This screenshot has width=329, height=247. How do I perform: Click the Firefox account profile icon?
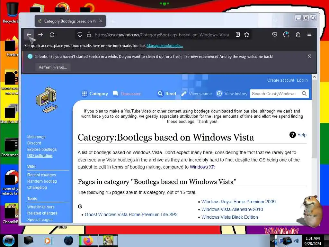pyautogui.click(x=286, y=35)
